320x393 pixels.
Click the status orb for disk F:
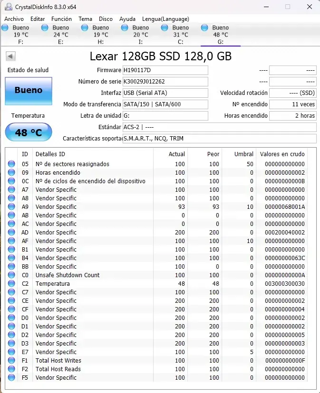point(5,28)
